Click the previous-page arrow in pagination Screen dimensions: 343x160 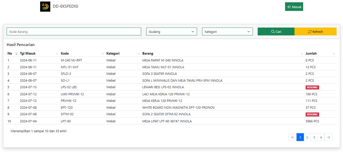[x=293, y=137]
